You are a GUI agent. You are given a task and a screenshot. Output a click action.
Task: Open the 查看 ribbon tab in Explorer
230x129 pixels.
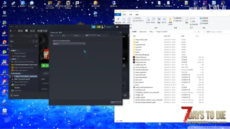[137, 15]
